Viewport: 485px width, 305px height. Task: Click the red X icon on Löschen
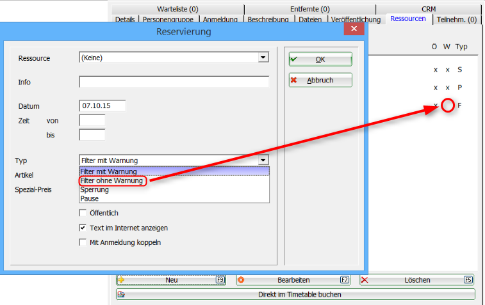pyautogui.click(x=365, y=280)
